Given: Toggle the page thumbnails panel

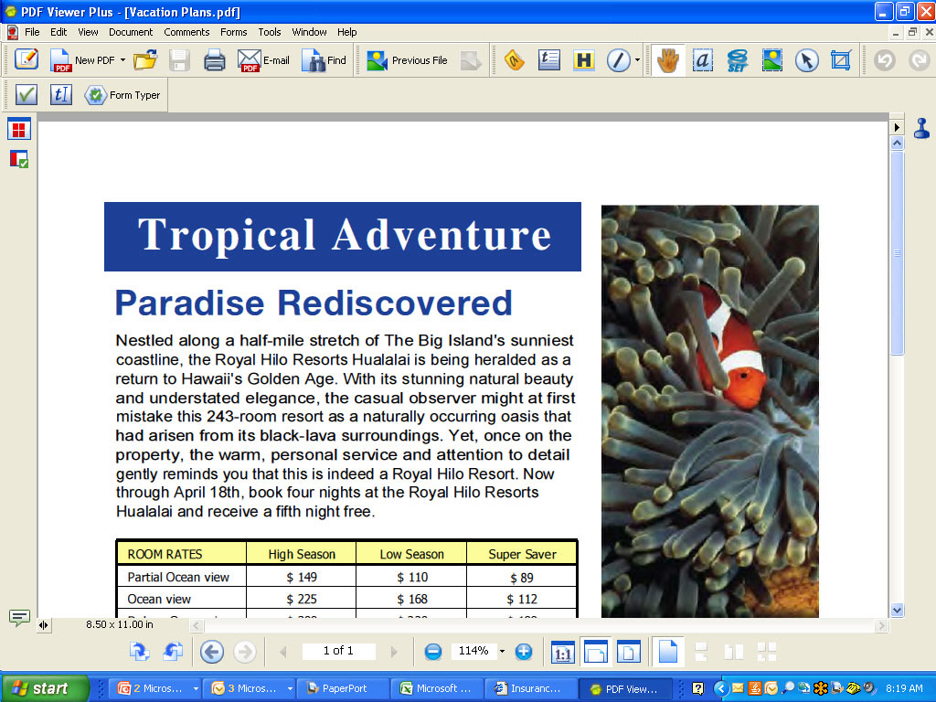Looking at the screenshot, I should (x=19, y=129).
